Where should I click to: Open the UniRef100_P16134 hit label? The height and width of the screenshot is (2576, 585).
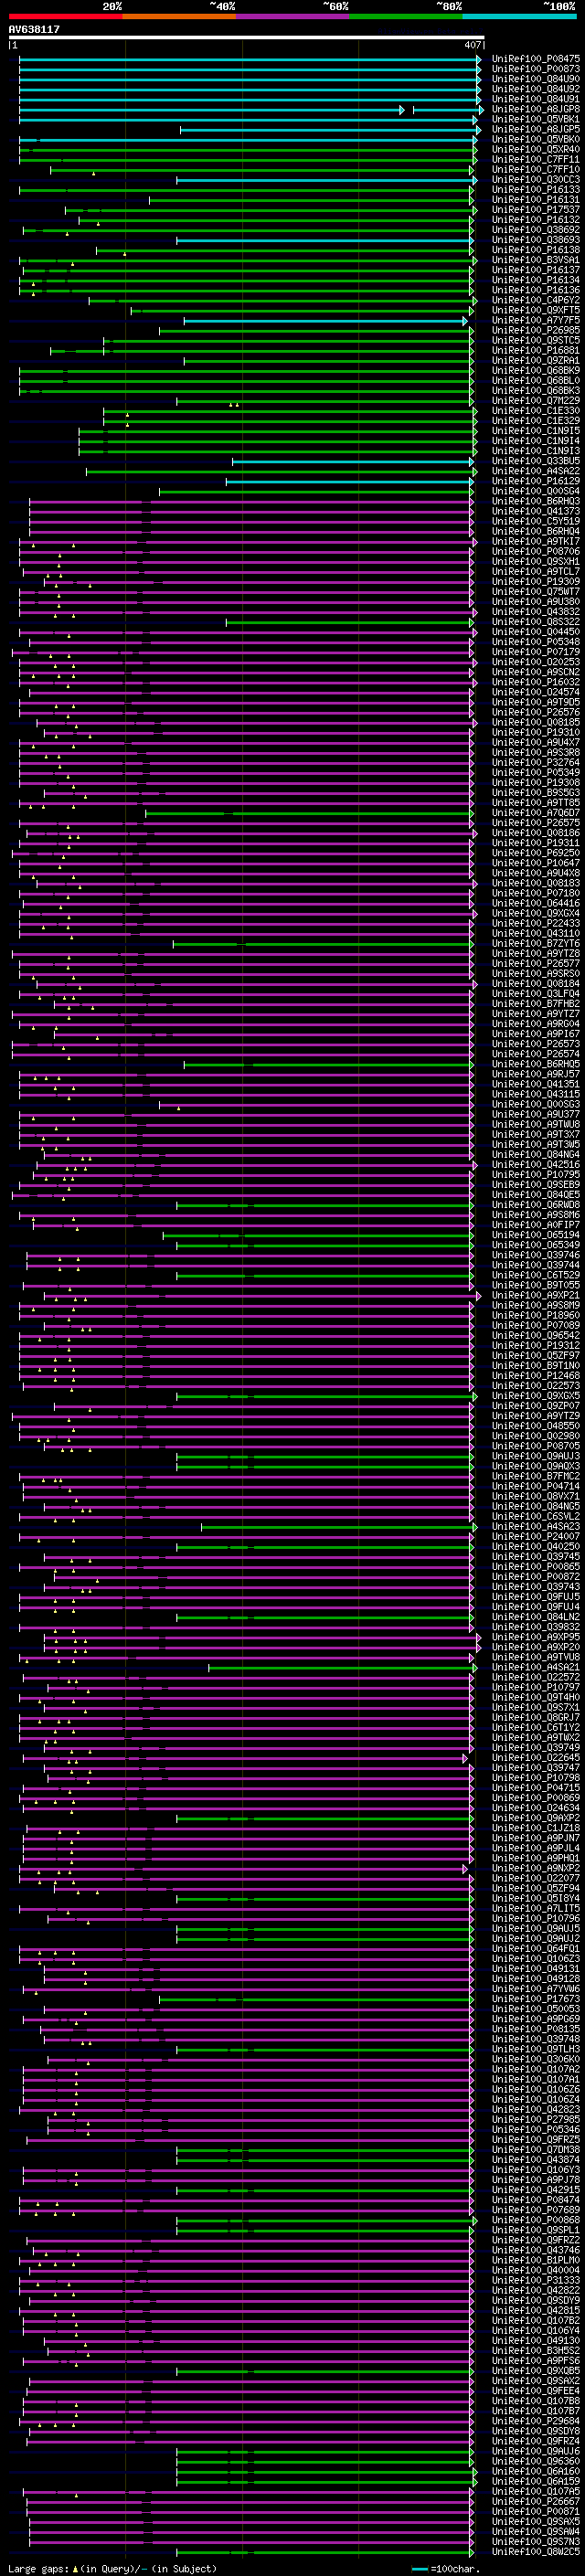[x=536, y=280]
